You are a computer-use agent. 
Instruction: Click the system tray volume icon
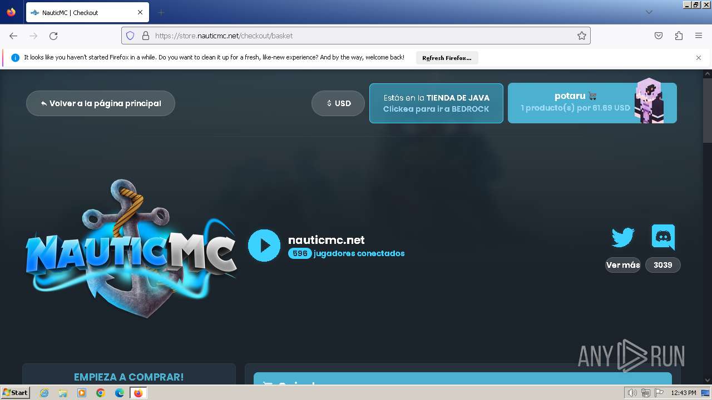(x=632, y=393)
